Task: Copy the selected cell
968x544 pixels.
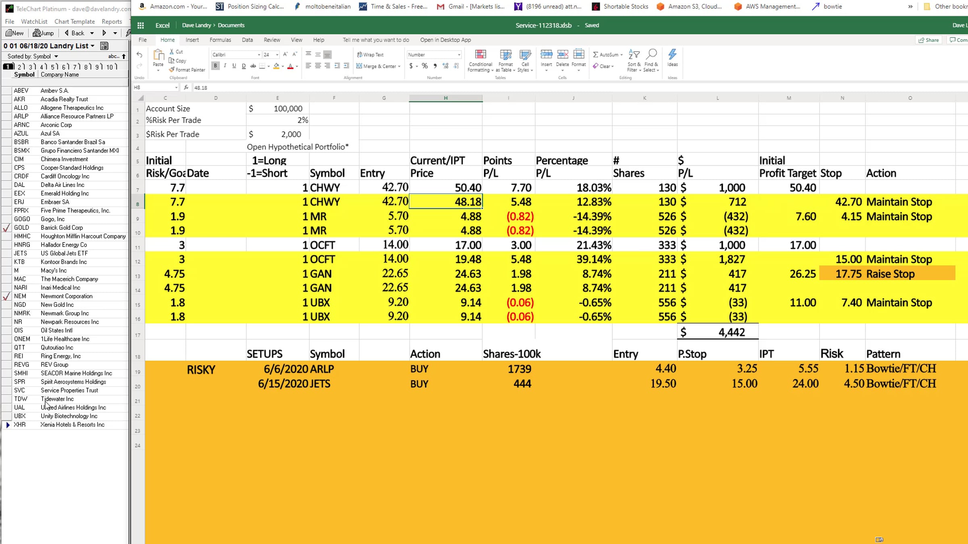Action: pyautogui.click(x=177, y=61)
